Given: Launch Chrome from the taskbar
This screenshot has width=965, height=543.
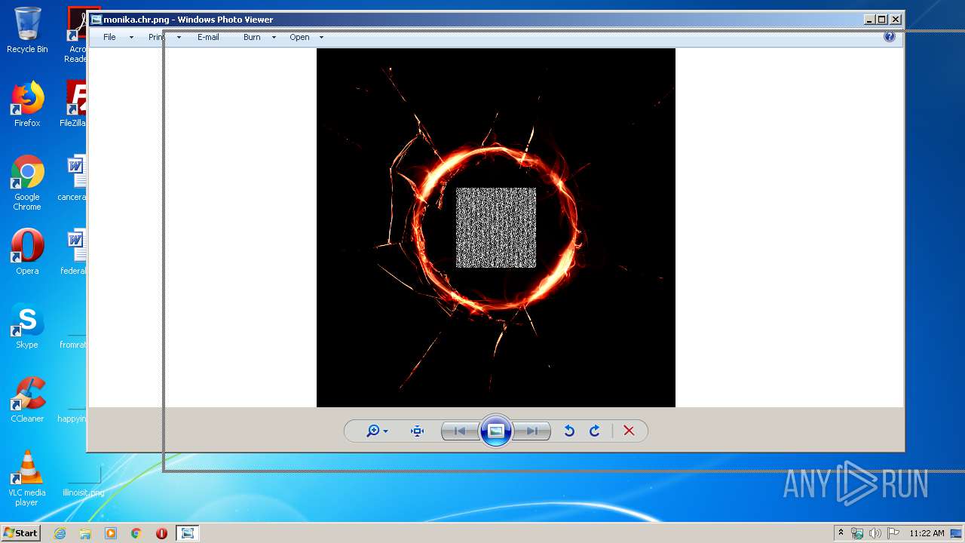Looking at the screenshot, I should [136, 533].
